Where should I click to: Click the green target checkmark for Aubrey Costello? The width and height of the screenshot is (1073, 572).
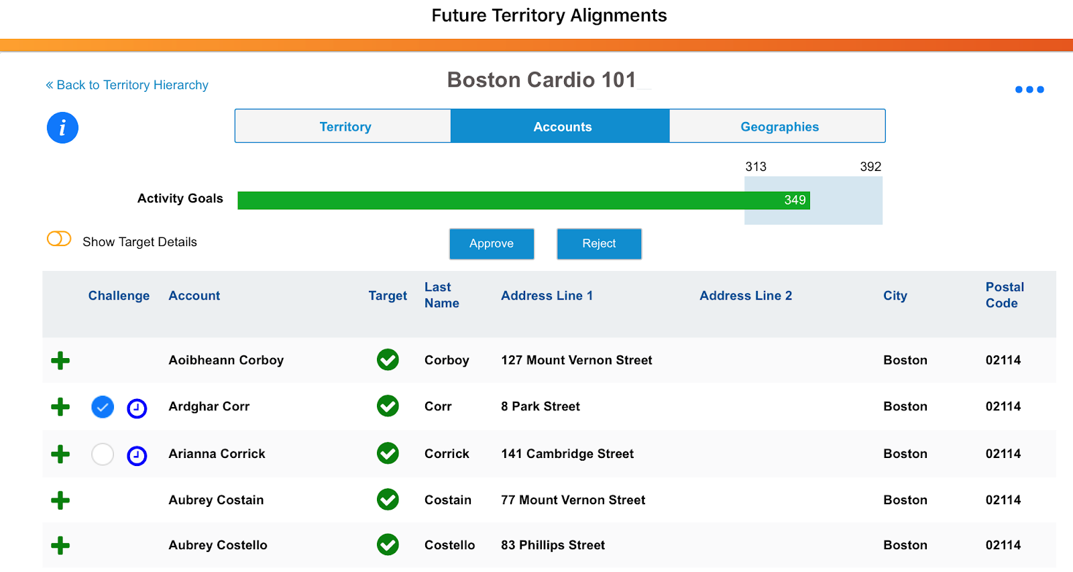[388, 545]
